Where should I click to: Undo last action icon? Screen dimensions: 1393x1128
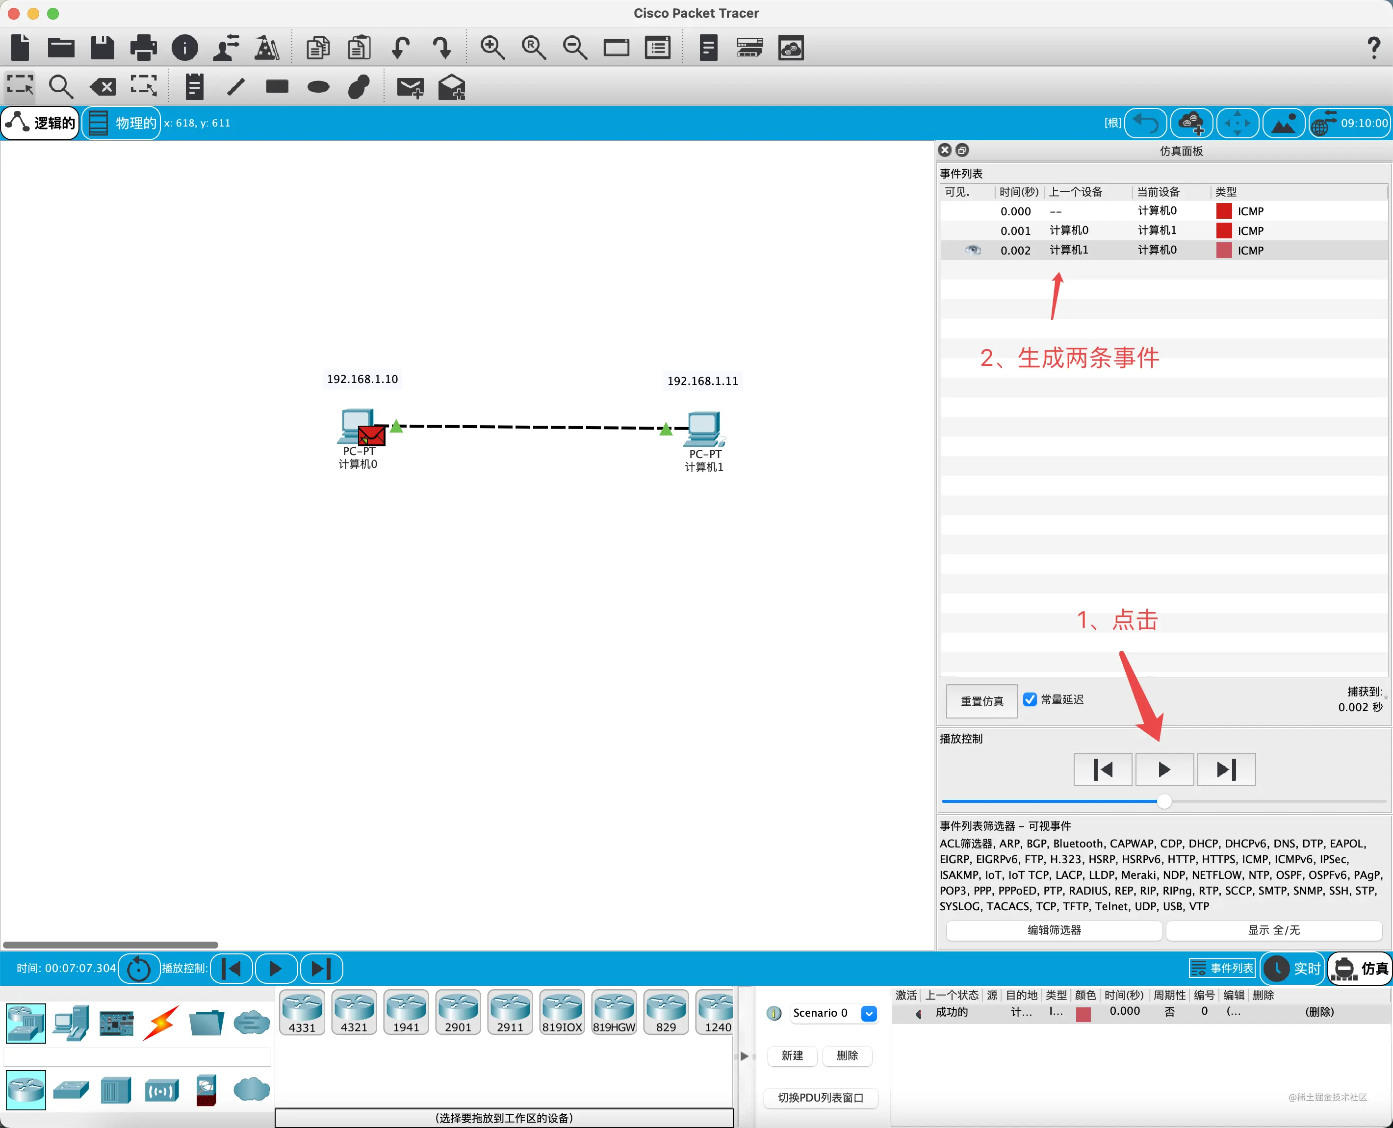[x=401, y=48]
